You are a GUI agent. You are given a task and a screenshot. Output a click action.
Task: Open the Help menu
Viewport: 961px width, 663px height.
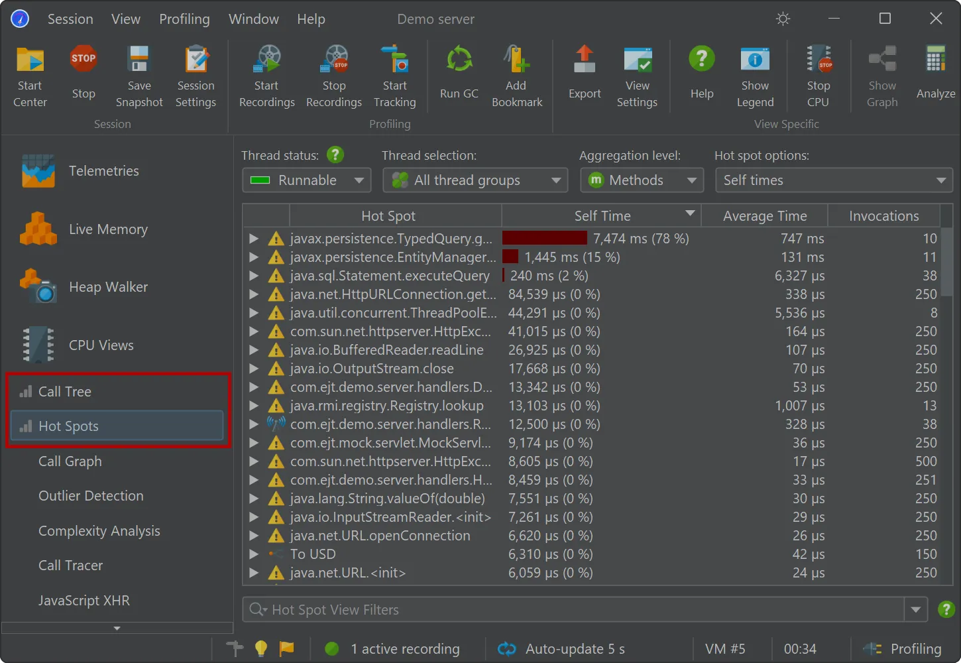311,19
